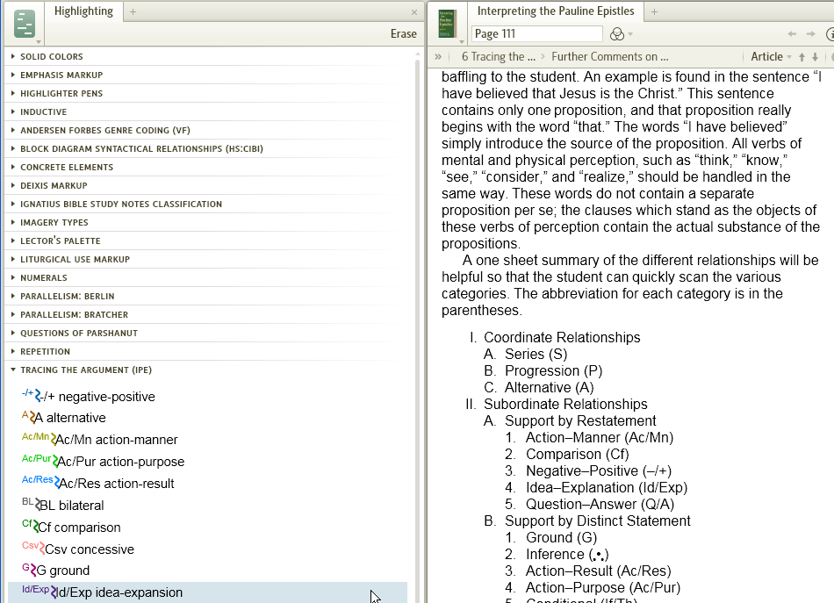Apply the BL bilateral marker style

[62, 505]
